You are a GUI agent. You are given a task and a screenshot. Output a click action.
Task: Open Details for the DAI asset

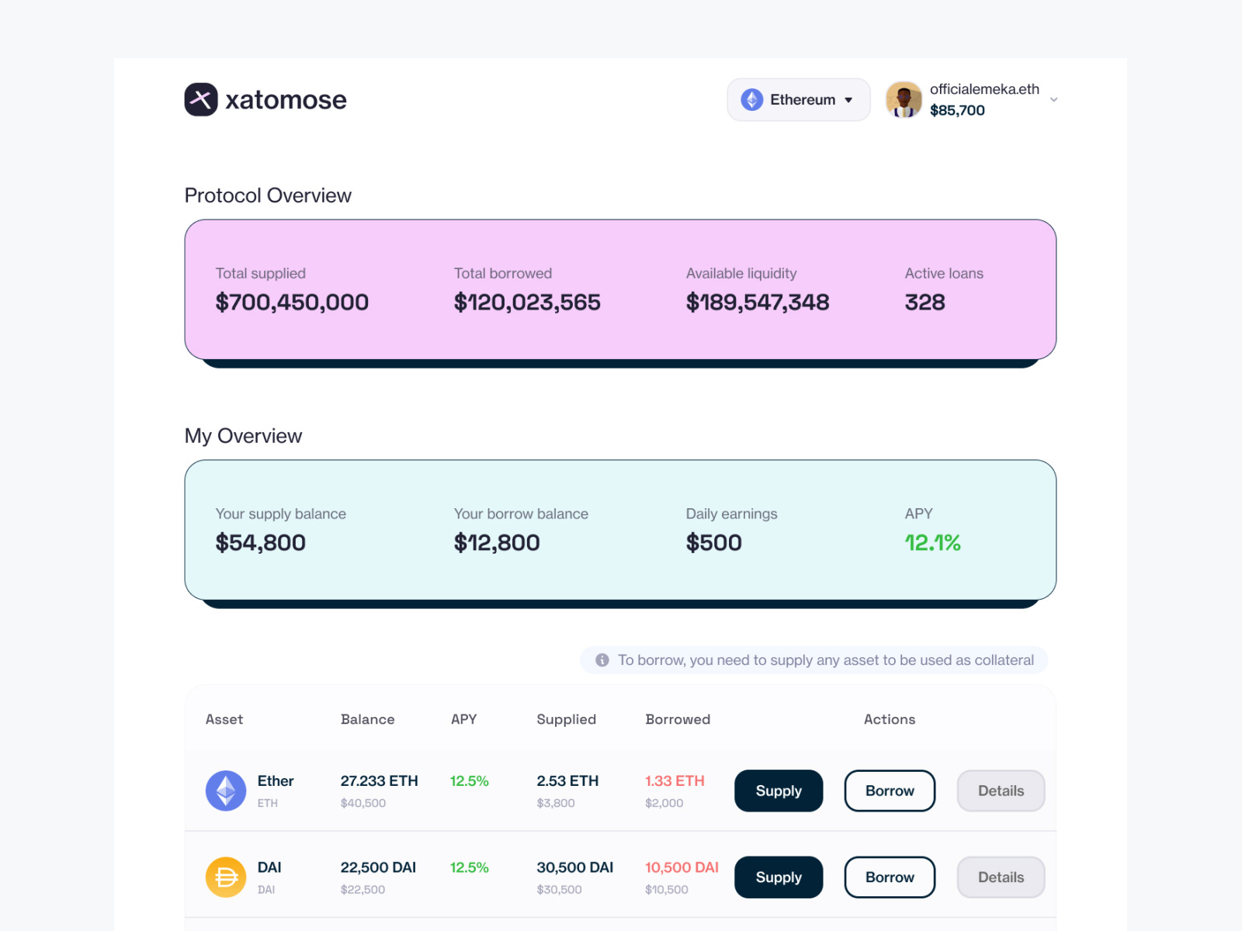(1001, 877)
